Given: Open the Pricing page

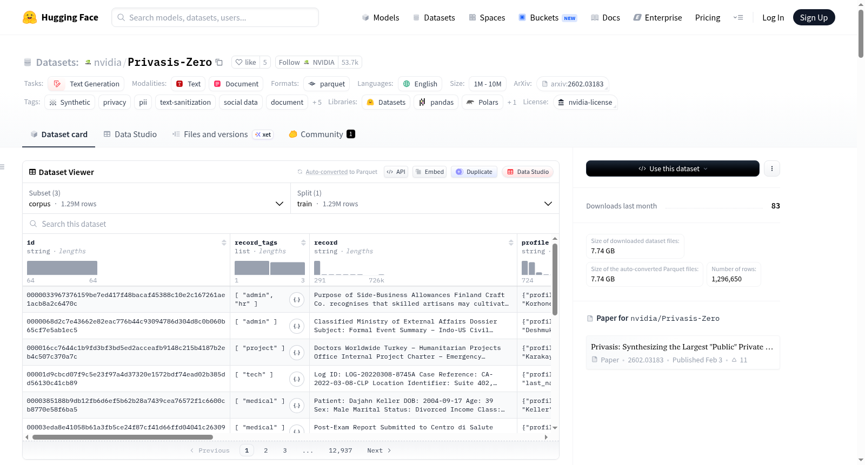Looking at the screenshot, I should point(708,17).
